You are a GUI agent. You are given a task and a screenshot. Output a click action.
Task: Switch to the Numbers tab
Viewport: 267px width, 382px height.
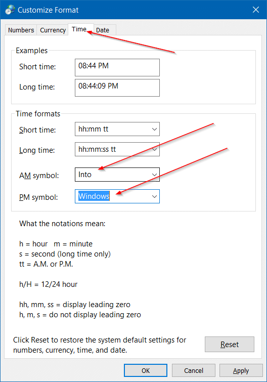point(21,30)
